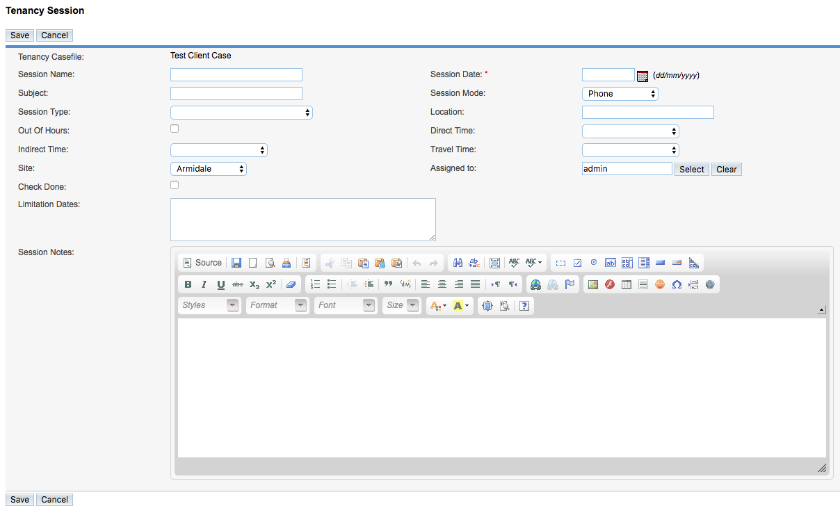Click Paste from Word icon
This screenshot has width=840, height=513.
pos(397,263)
